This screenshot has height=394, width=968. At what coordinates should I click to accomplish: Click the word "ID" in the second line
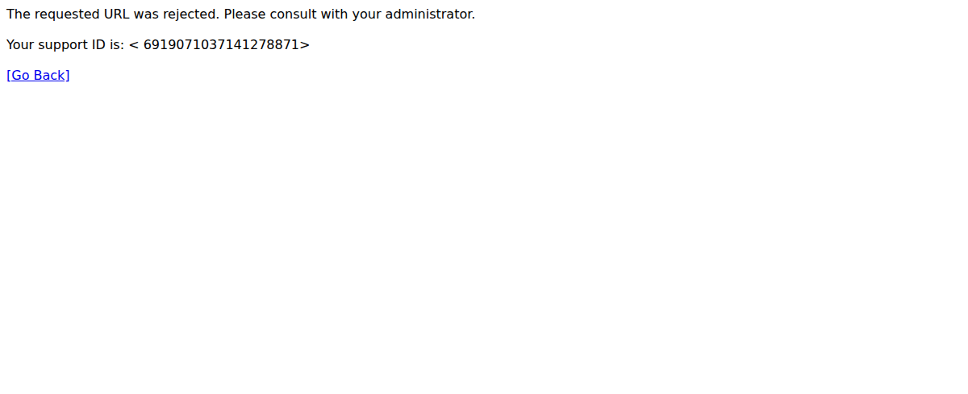(101, 45)
